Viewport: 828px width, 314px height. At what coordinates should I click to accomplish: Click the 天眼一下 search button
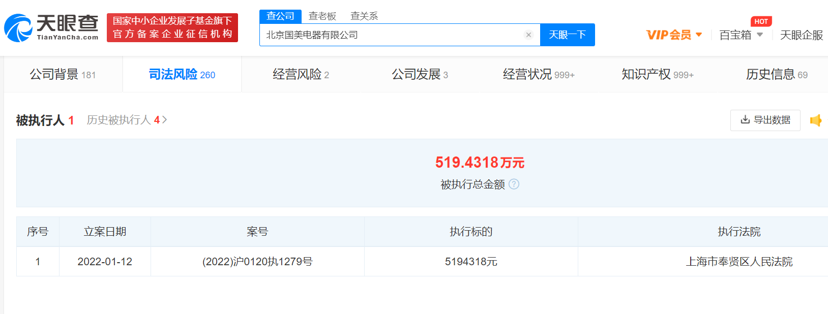[568, 35]
